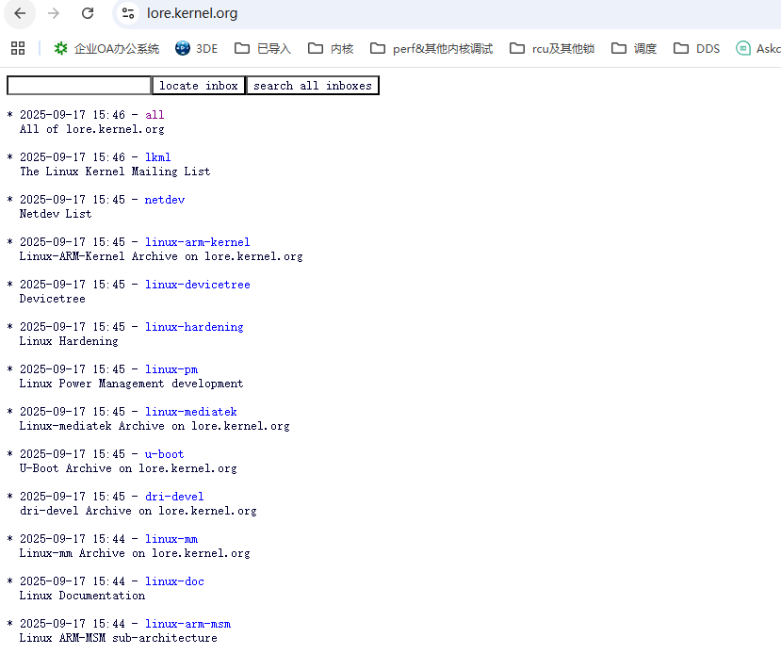Open the linux-mm inbox link
The height and width of the screenshot is (654, 781).
(171, 538)
